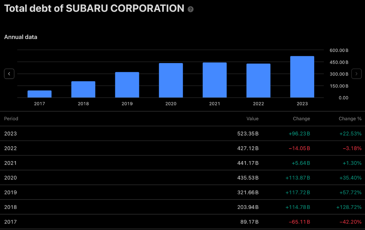This screenshot has width=365, height=230.
Task: Click the value 203.94B
Action: (248, 207)
